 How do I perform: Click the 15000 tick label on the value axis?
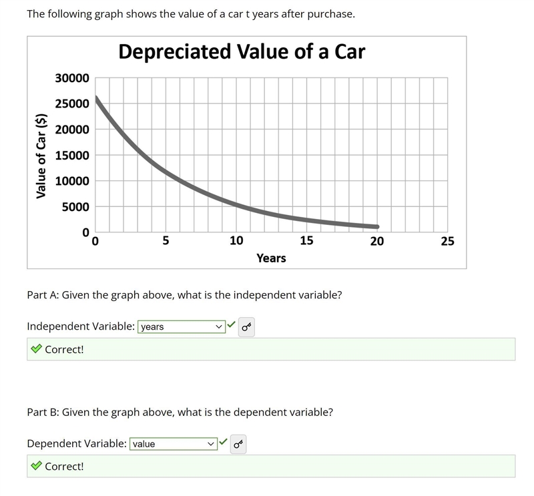coord(72,156)
